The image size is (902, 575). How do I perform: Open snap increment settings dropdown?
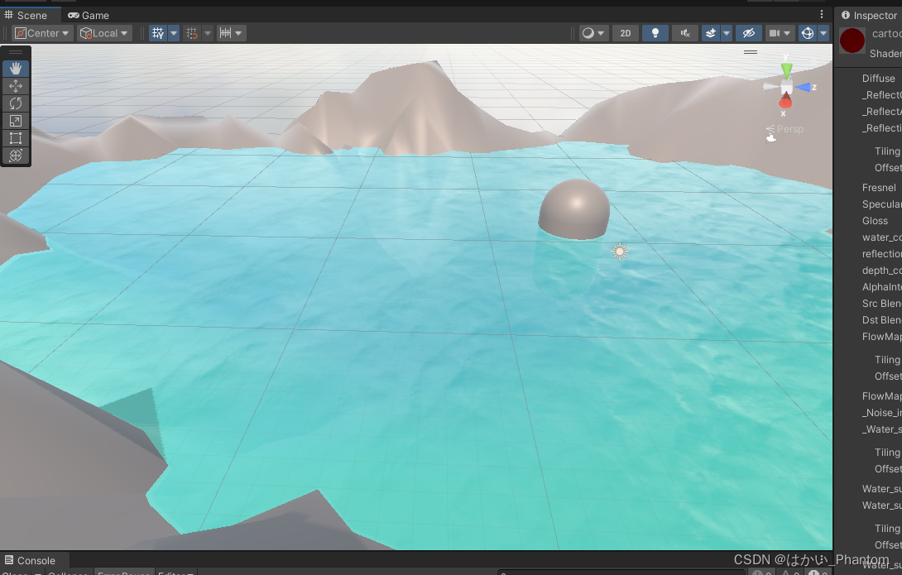click(231, 33)
